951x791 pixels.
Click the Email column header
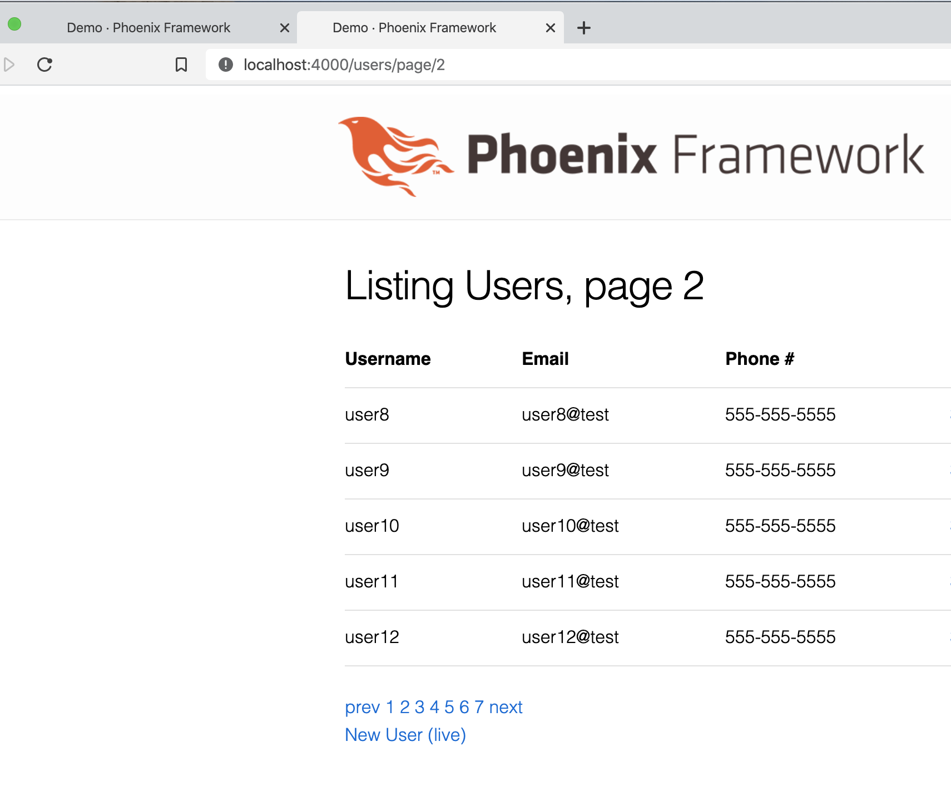(x=545, y=359)
